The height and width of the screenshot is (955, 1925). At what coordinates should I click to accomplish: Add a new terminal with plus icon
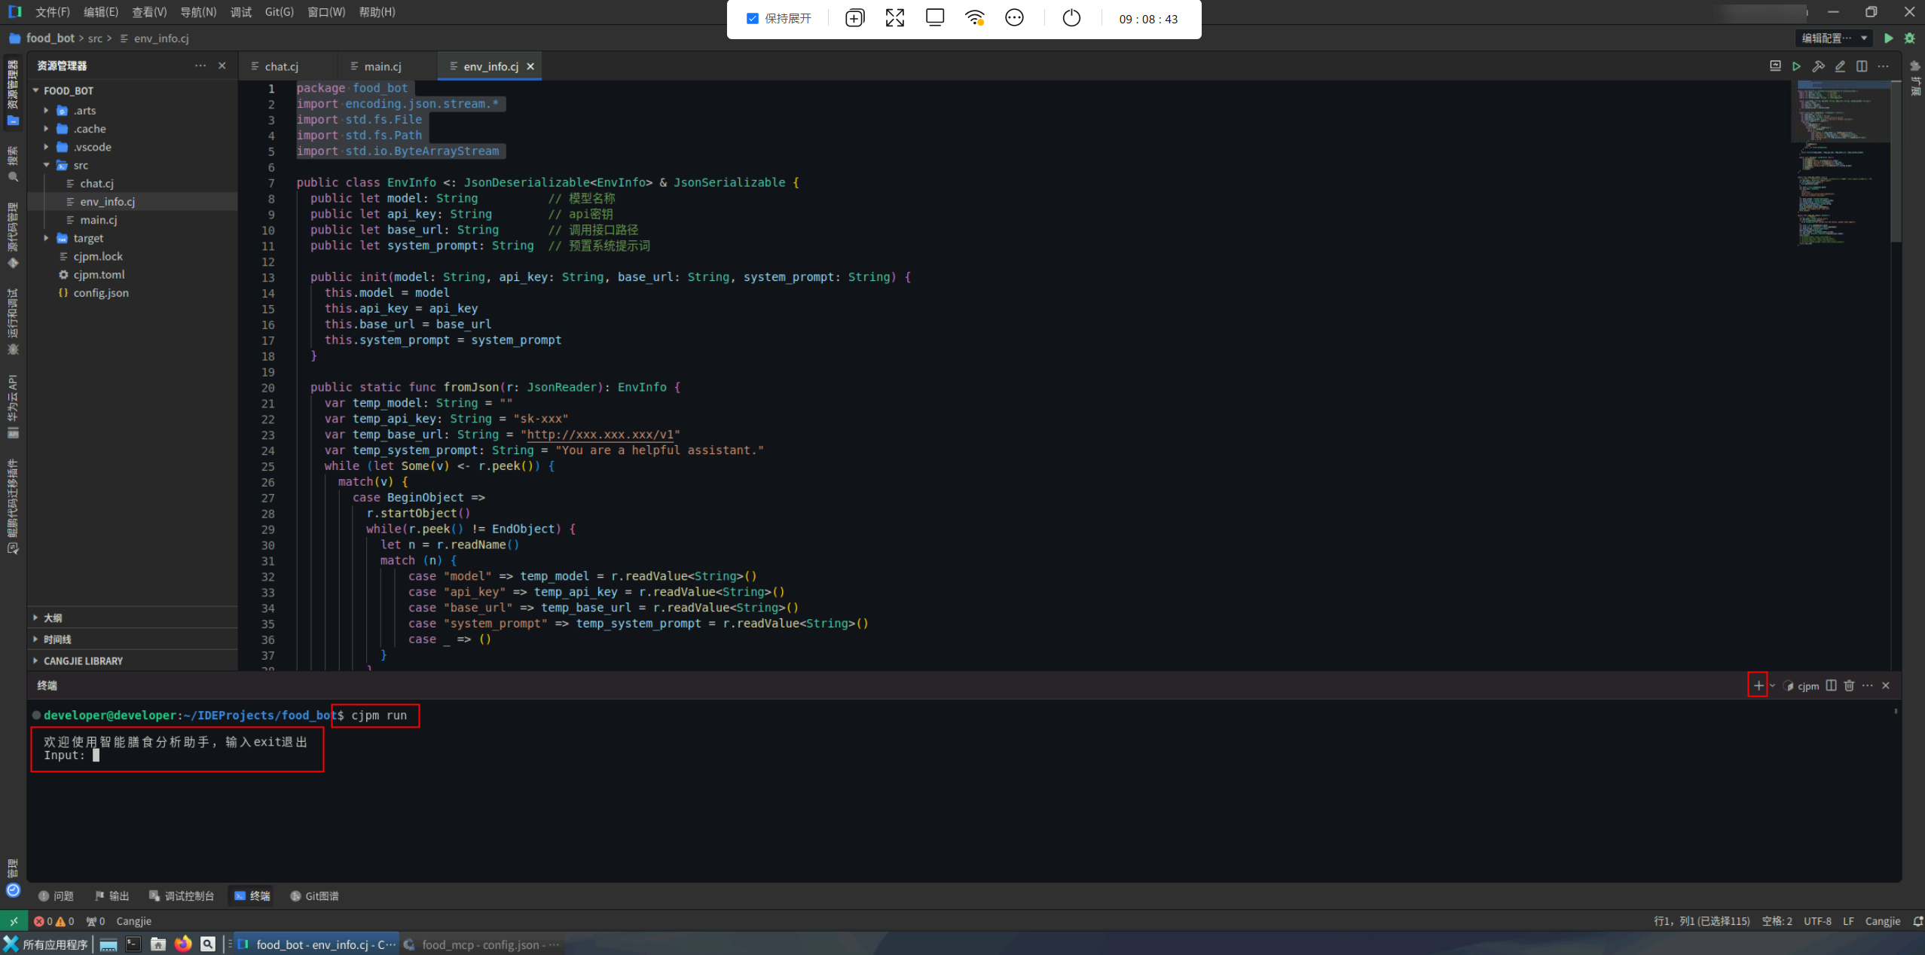tap(1758, 685)
